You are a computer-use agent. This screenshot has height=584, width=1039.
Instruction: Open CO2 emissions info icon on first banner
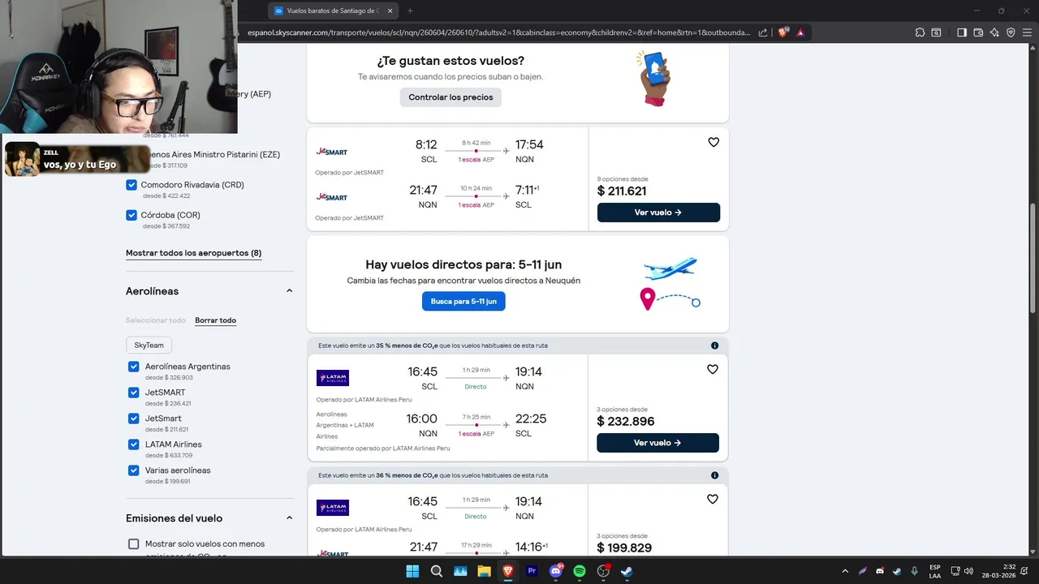pos(715,346)
